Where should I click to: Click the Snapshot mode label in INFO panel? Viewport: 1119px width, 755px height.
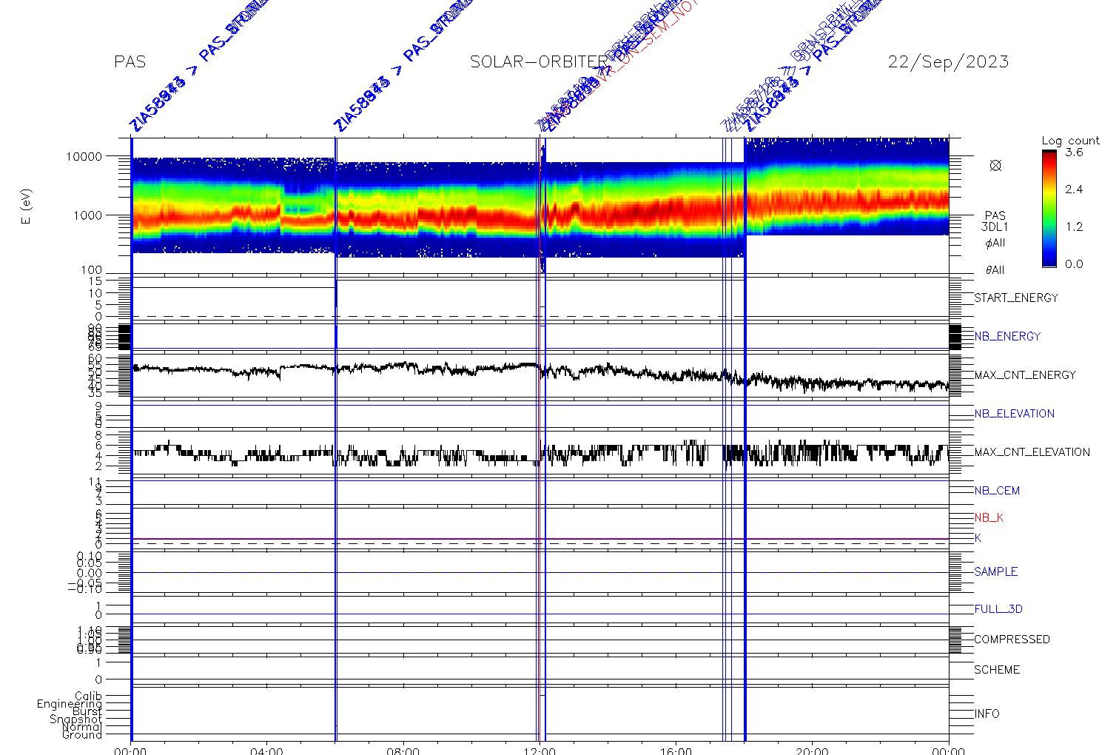(x=76, y=719)
